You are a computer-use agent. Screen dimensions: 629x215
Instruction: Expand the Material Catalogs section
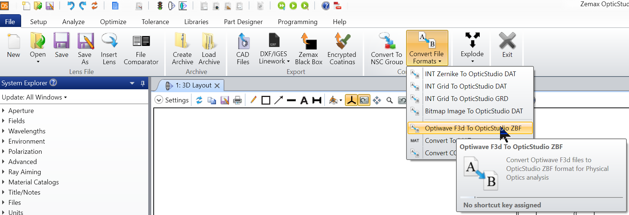click(x=3, y=182)
